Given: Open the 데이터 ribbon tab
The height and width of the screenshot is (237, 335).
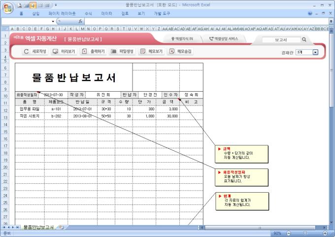Looking at the screenshot, I should 106,14.
